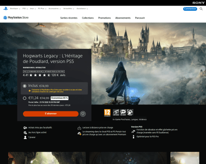The image size is (206, 164).
Task: Click the PS5 platform tag
Action: pos(25,72)
